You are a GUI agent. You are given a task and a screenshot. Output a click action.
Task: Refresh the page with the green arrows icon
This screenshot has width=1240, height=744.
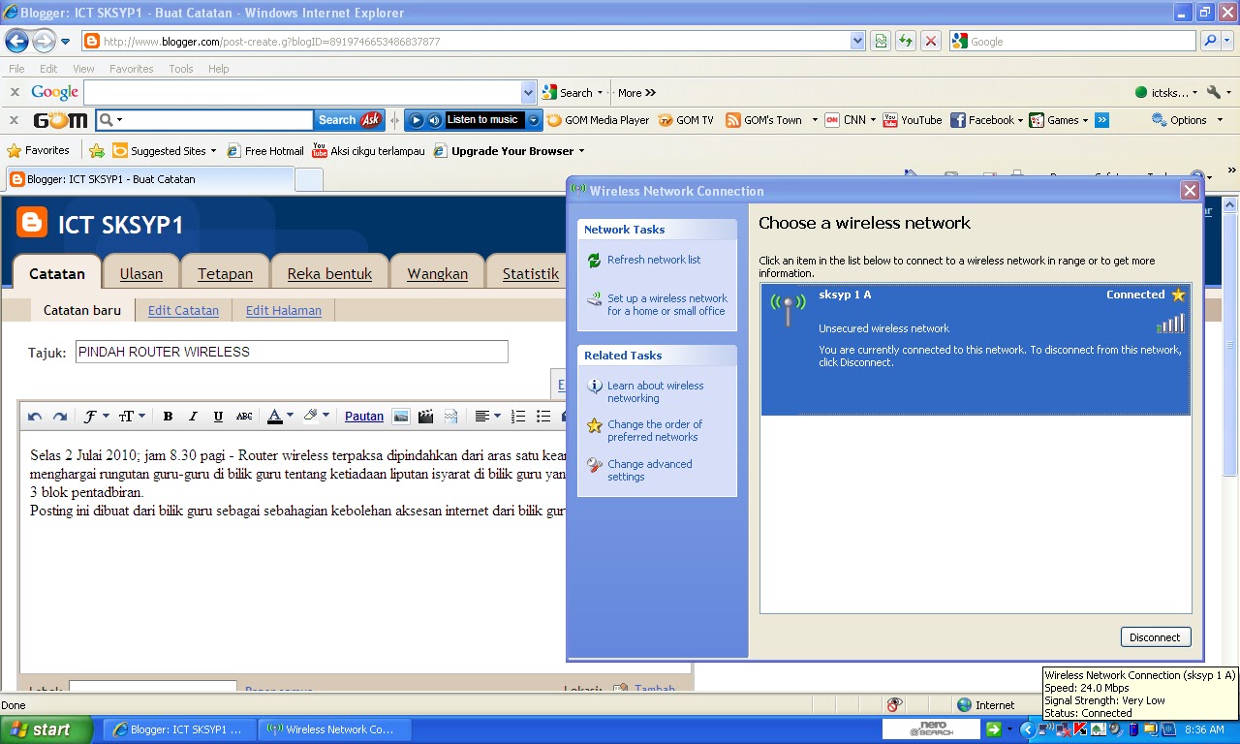click(905, 41)
